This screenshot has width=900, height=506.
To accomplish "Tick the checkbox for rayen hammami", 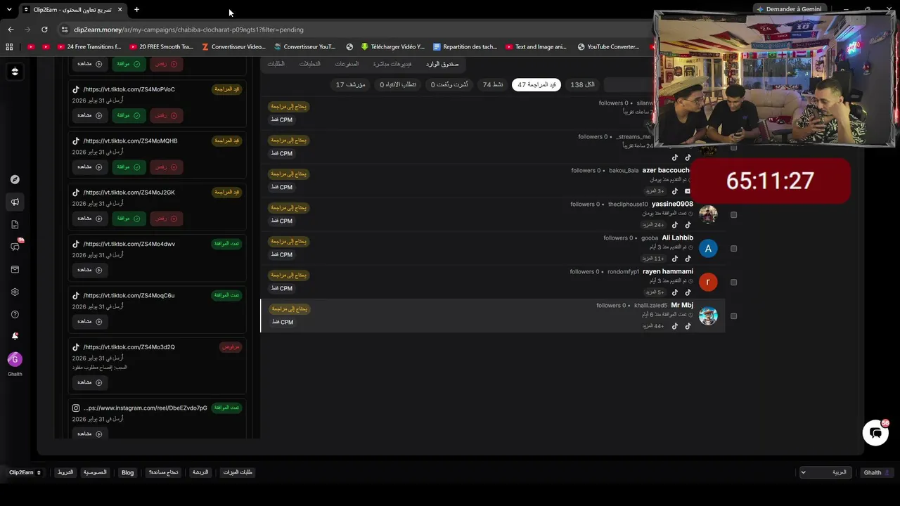I will (733, 283).
